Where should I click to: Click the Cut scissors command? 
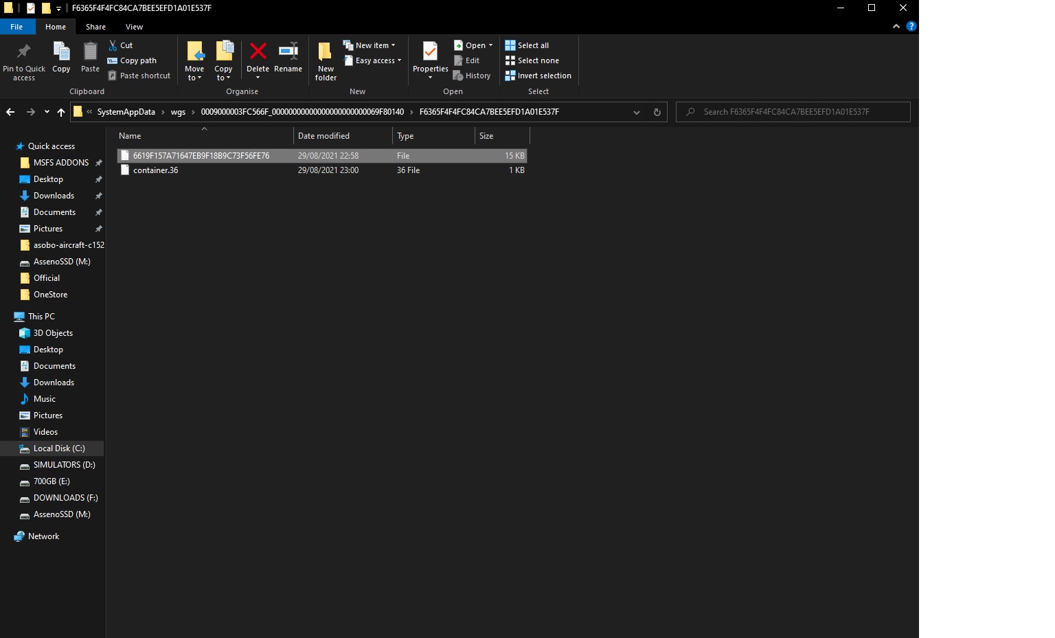pyautogui.click(x=120, y=45)
